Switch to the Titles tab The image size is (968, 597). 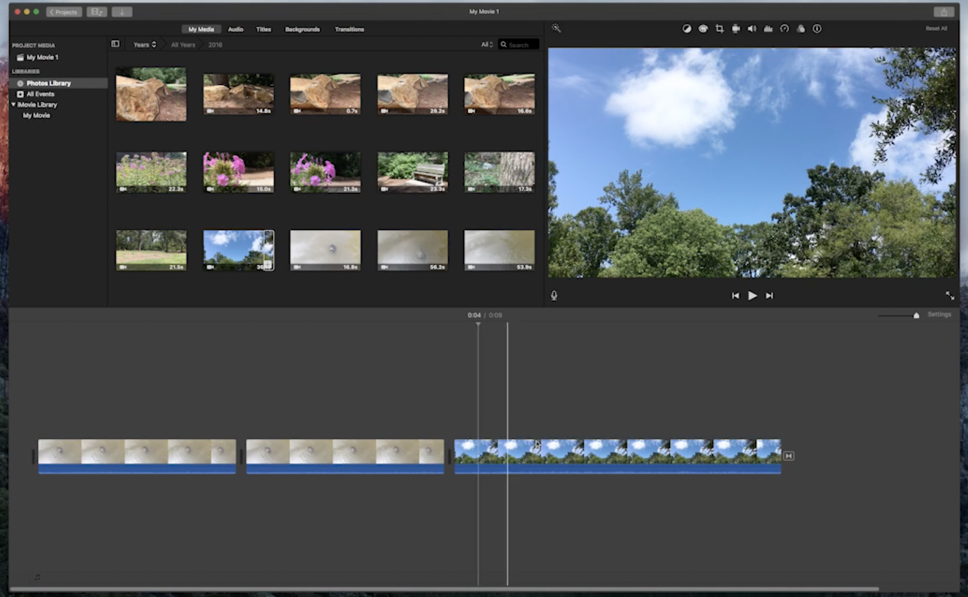[263, 29]
